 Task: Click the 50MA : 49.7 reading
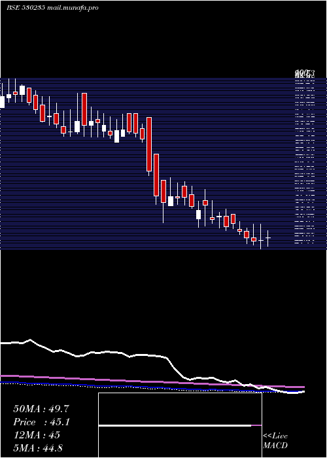coord(41,409)
